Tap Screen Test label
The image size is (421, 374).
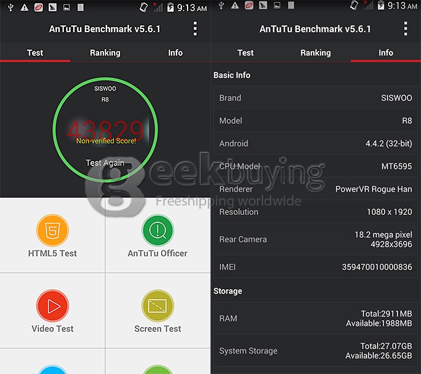coord(158,329)
